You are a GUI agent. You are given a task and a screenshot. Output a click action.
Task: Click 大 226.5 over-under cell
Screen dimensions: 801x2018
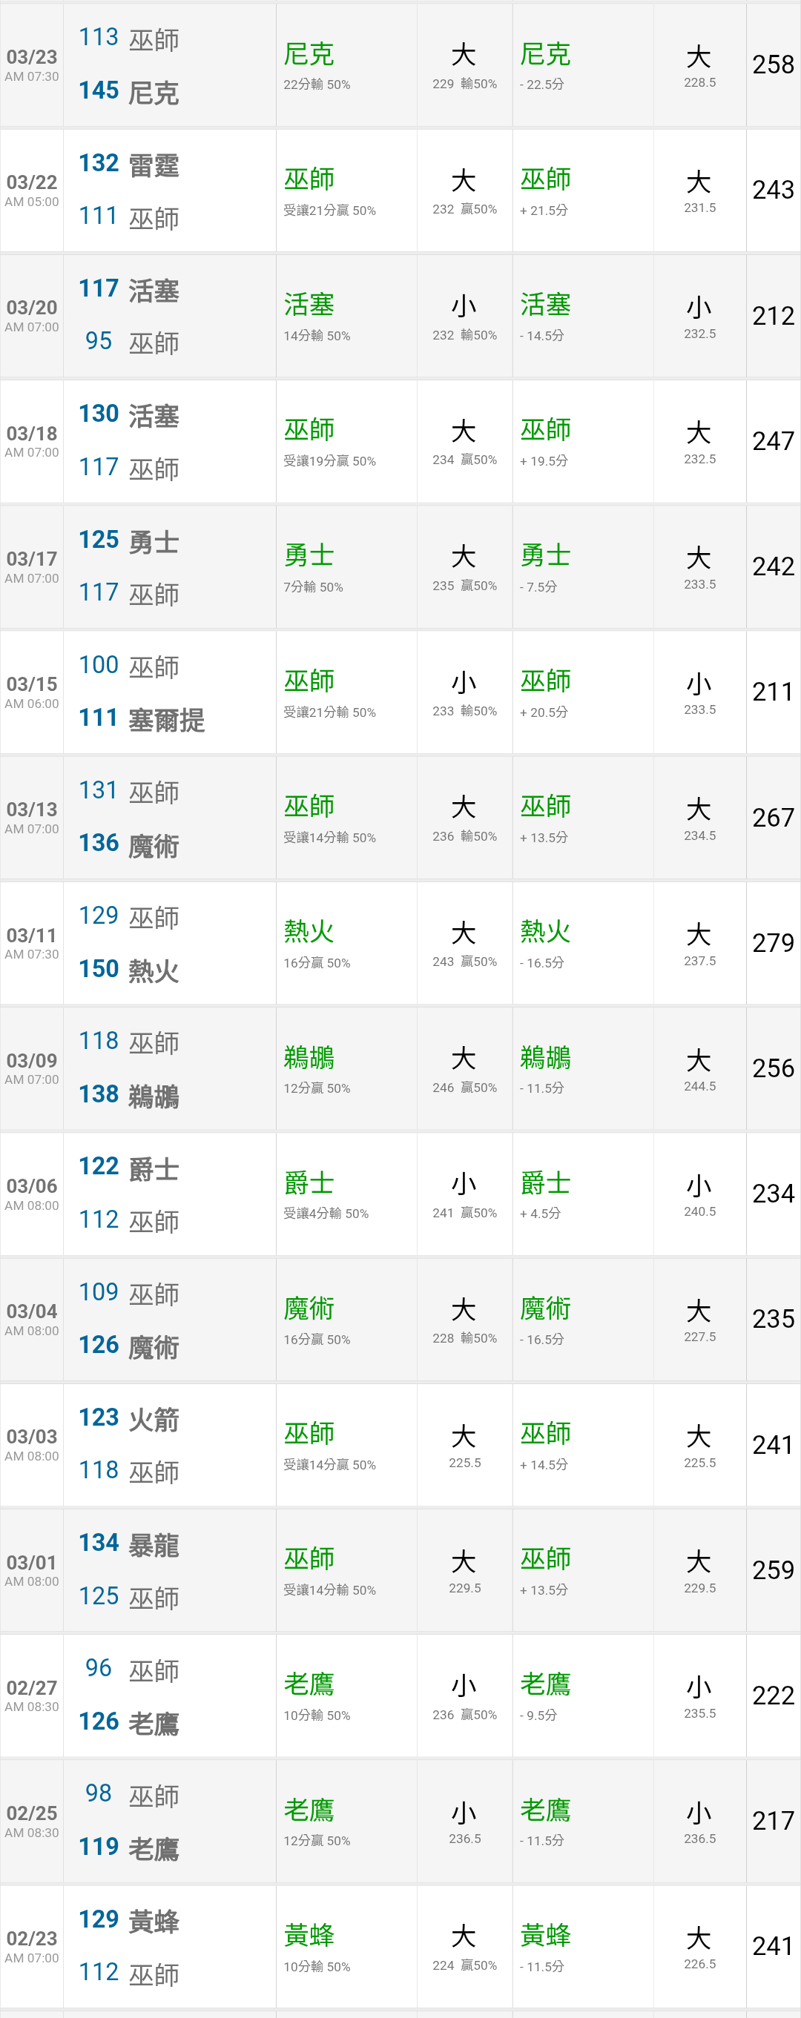click(x=699, y=1946)
